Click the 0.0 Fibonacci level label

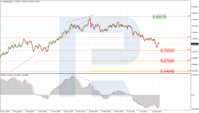pos(189,16)
